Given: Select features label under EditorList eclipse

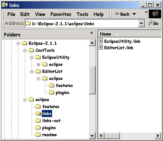Looking at the screenshot, I should tap(64, 85).
